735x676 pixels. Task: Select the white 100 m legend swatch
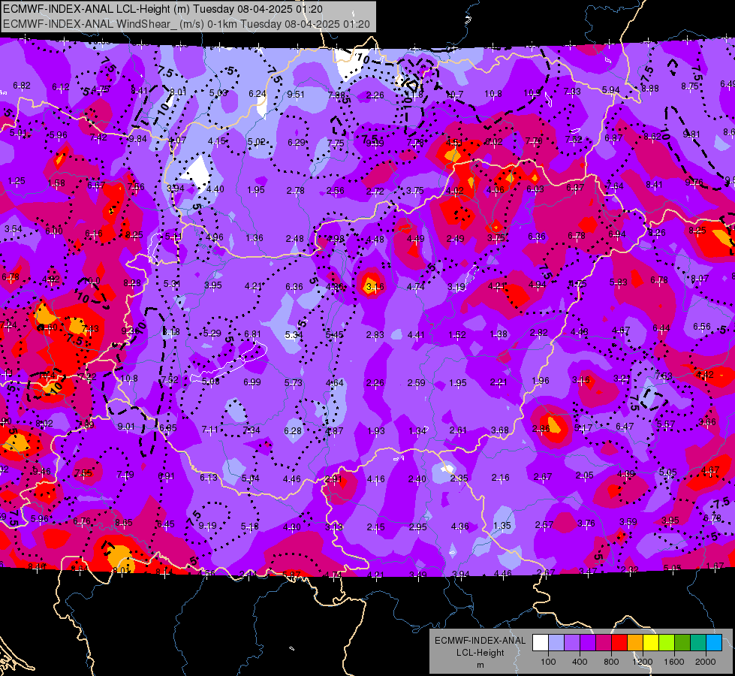pyautogui.click(x=541, y=643)
